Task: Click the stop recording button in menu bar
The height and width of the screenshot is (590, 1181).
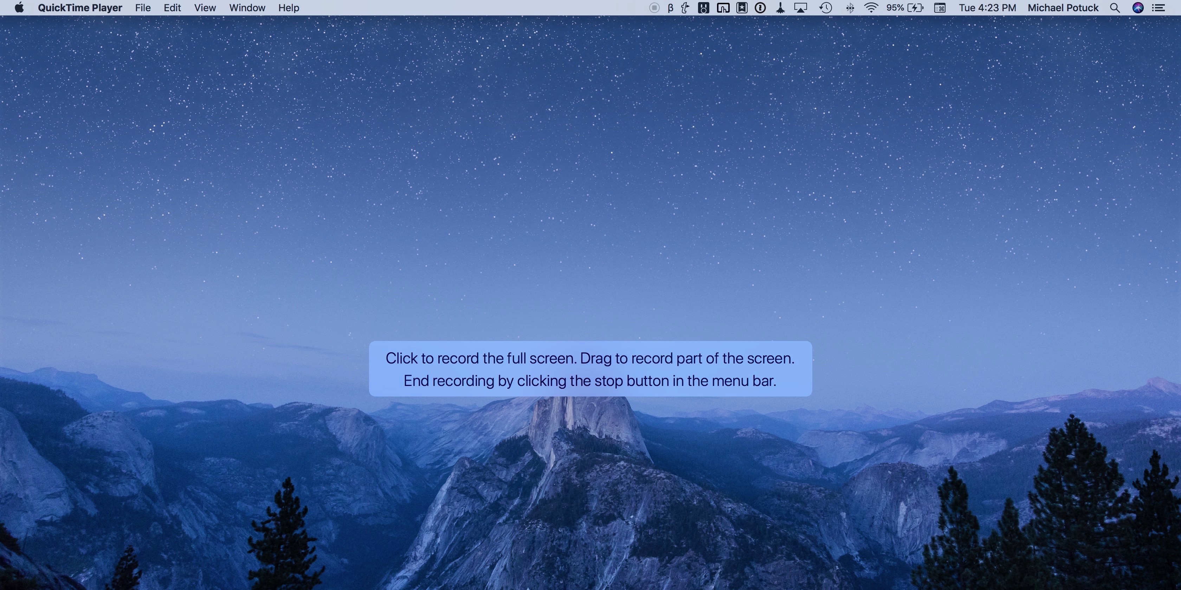Action: tap(654, 8)
